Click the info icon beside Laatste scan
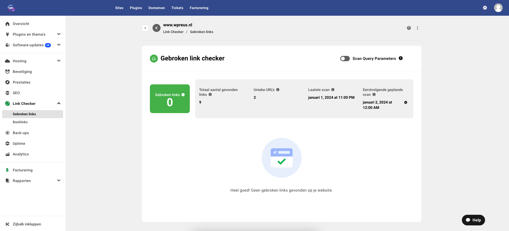The width and height of the screenshot is (509, 231). click(x=333, y=90)
